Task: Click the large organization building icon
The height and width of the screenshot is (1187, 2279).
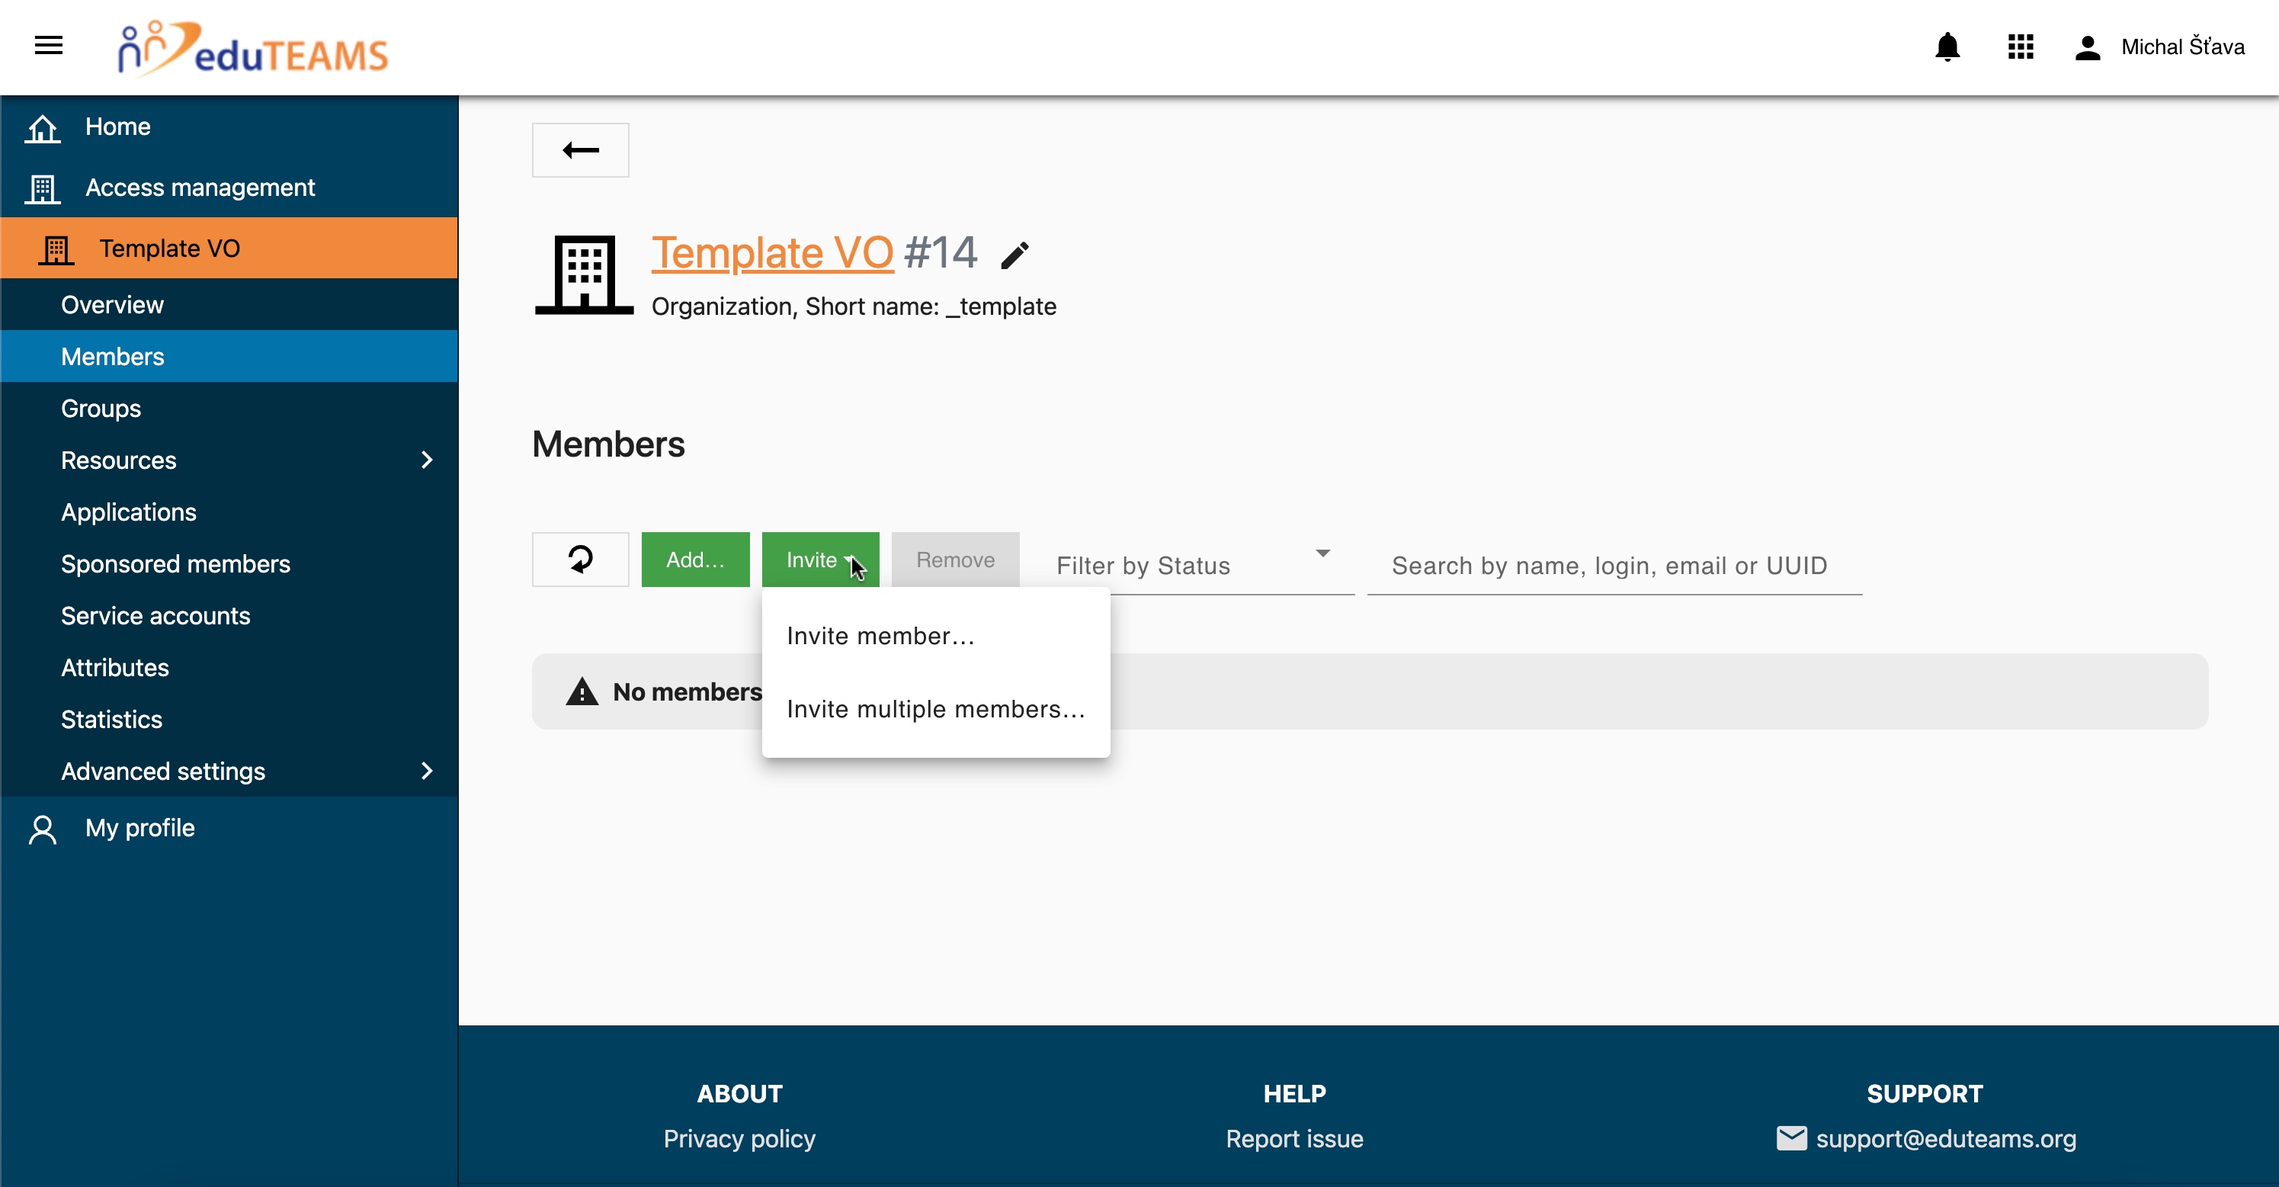Action: (x=584, y=274)
